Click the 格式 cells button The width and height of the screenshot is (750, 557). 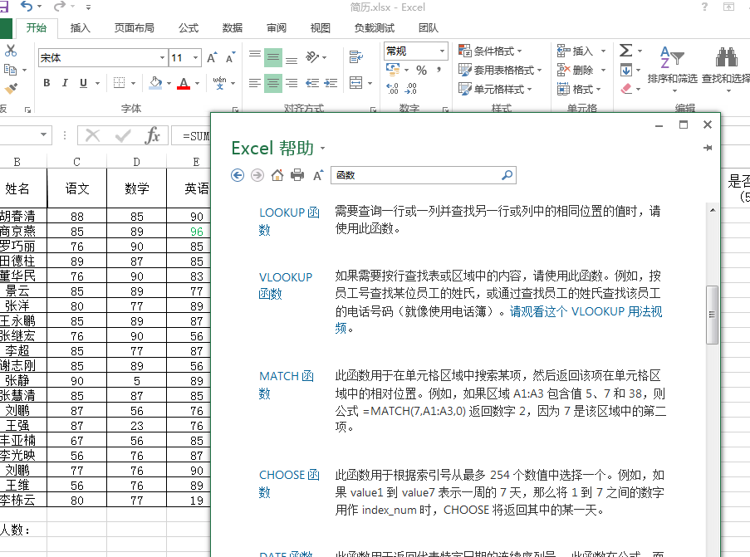(579, 89)
